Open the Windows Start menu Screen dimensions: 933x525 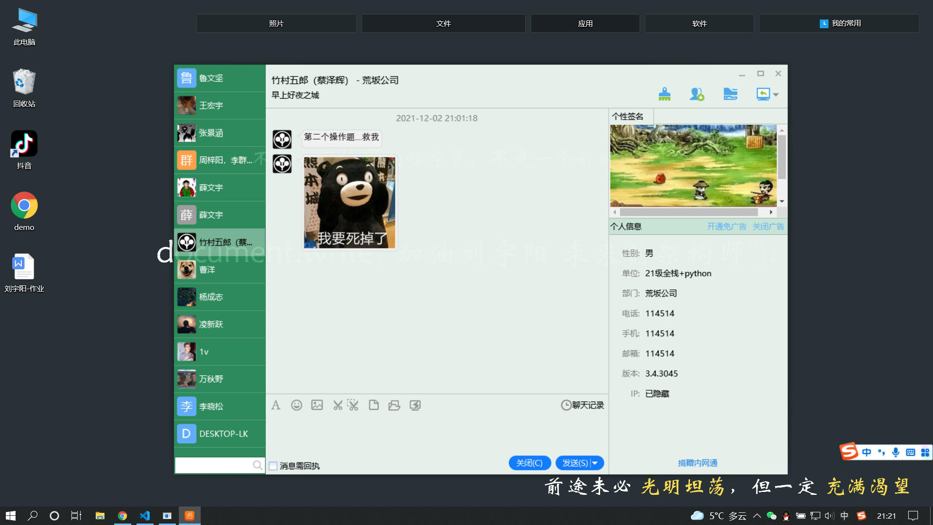click(x=11, y=516)
